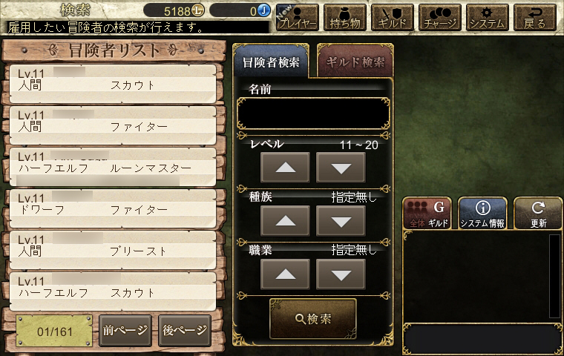Click the 戻る back arrow icon

(x=535, y=18)
